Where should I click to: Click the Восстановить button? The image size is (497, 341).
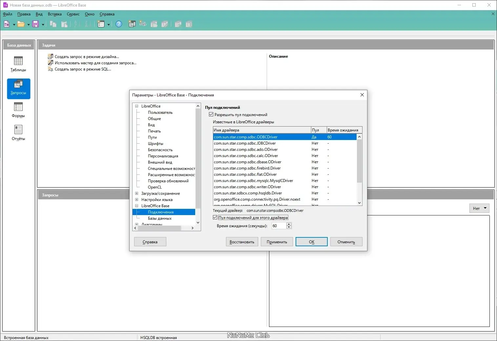(x=242, y=242)
